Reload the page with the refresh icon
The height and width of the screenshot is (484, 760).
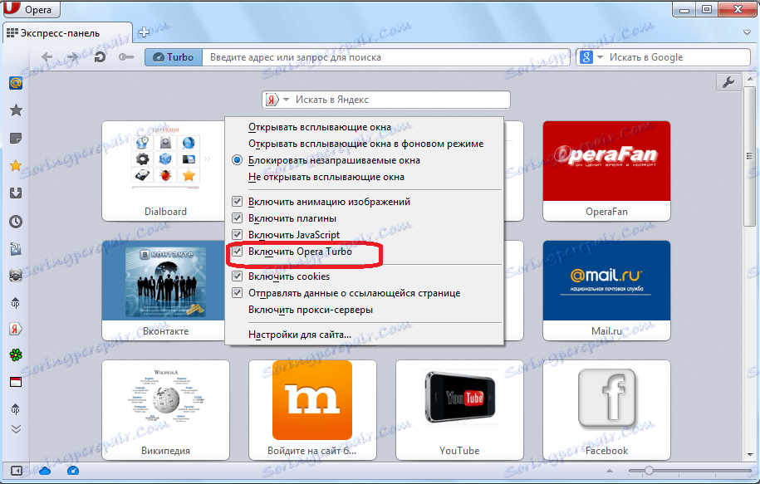point(100,57)
